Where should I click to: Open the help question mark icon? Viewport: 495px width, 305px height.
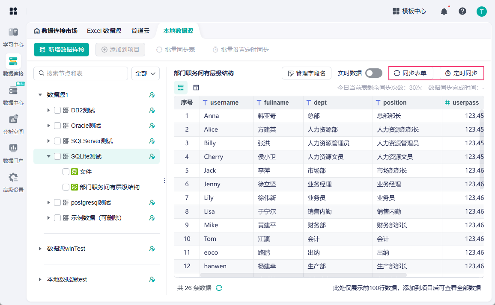pos(462,11)
